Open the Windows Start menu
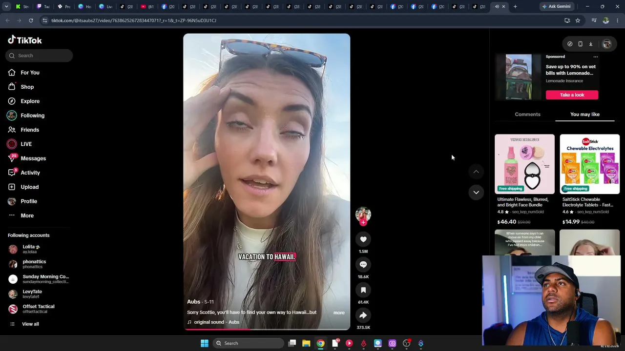The width and height of the screenshot is (625, 351). pyautogui.click(x=205, y=343)
